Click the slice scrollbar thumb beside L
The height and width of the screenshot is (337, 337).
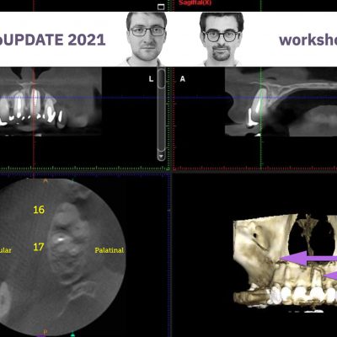[x=161, y=78]
